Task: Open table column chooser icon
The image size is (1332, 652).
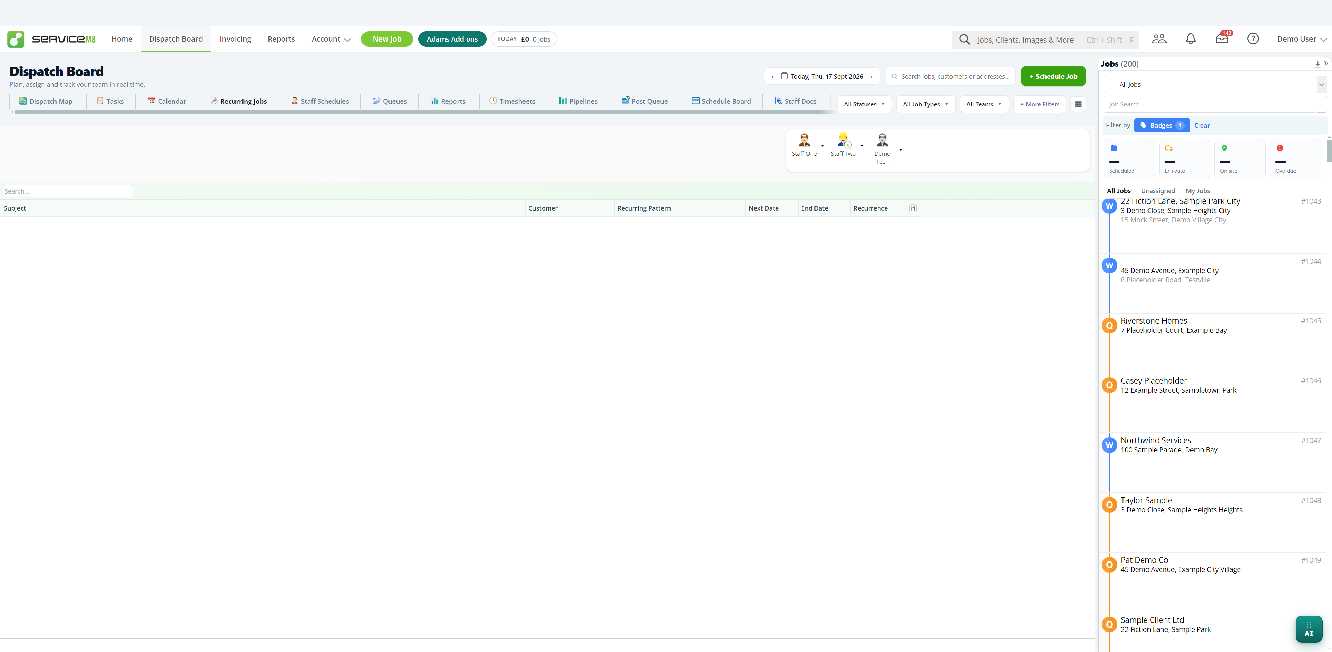Action: click(x=913, y=208)
